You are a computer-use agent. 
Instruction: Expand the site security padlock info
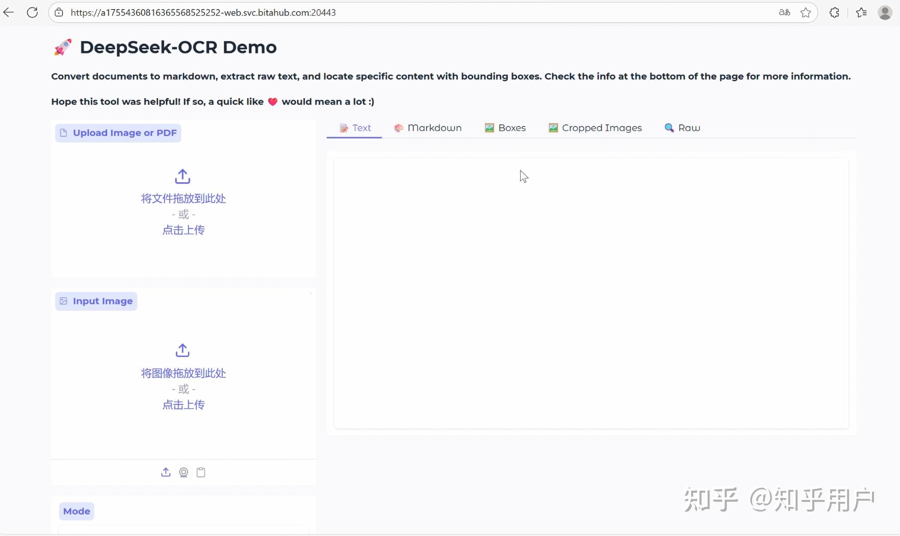(x=59, y=12)
